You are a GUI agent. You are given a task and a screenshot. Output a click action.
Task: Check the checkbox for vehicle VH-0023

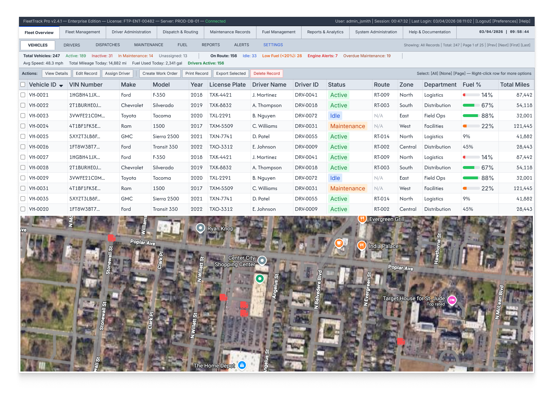point(23,116)
